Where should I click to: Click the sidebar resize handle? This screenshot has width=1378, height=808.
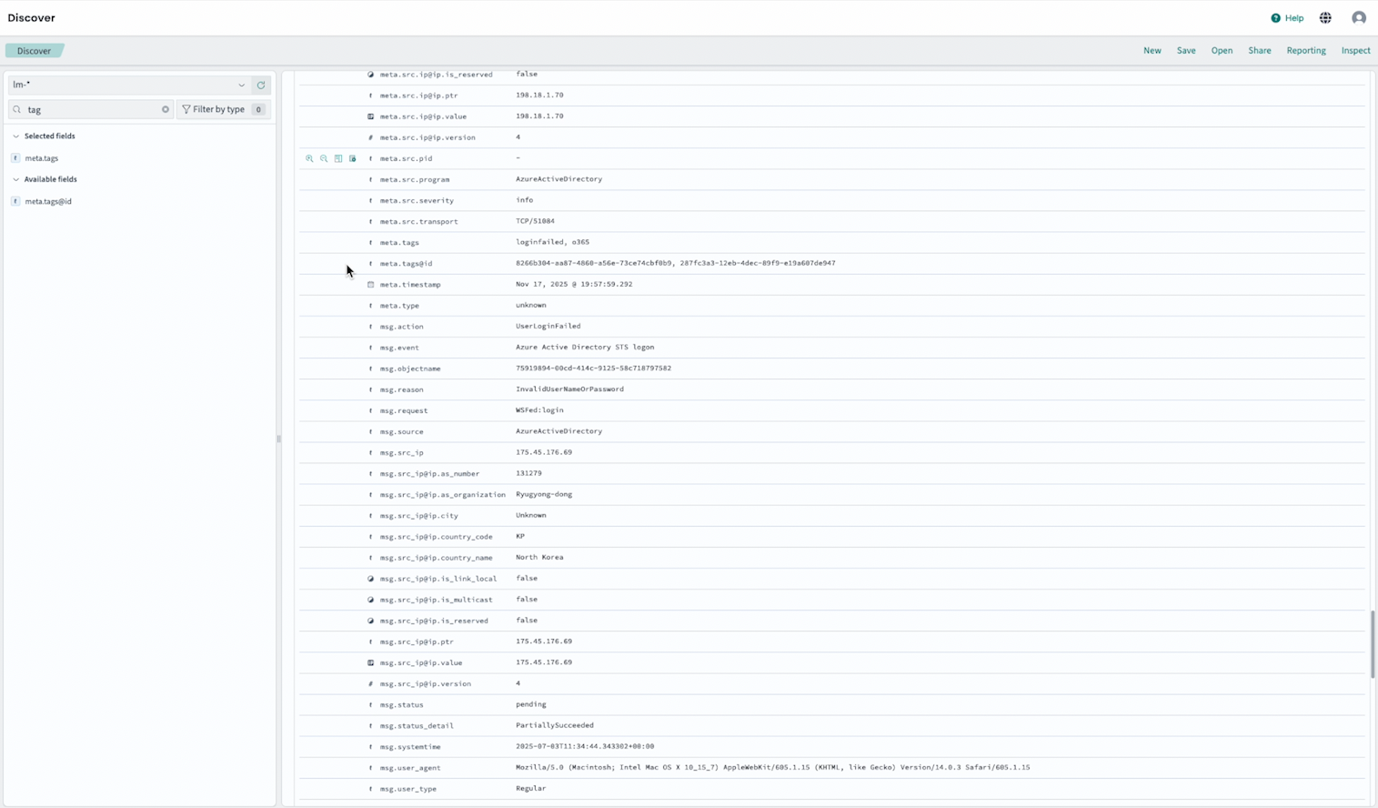coord(278,439)
